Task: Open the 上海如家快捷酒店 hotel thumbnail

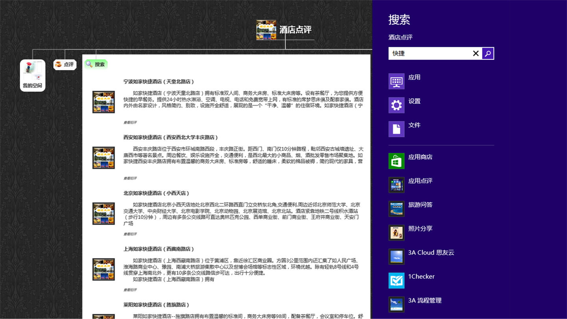Action: tap(104, 269)
